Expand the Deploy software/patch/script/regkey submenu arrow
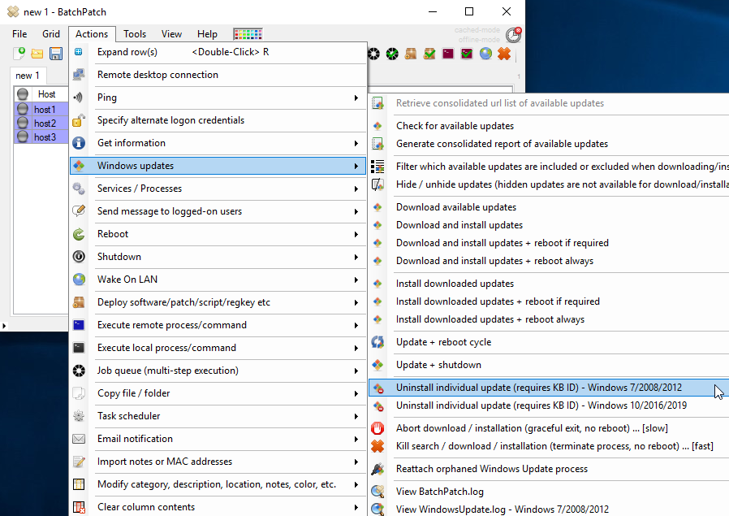Screen dimensions: 729x516 coord(356,302)
